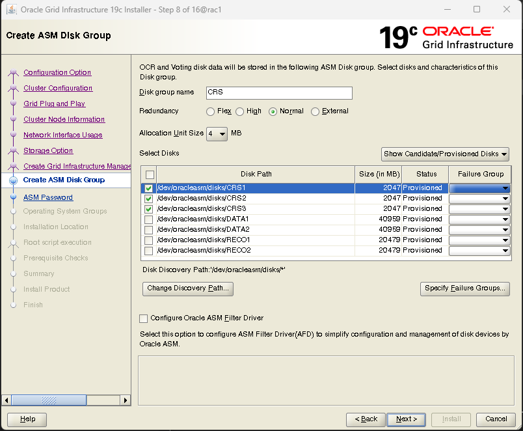This screenshot has width=523, height=431.
Task: Open Failure Group dropdown for CRS3
Action: (x=479, y=209)
